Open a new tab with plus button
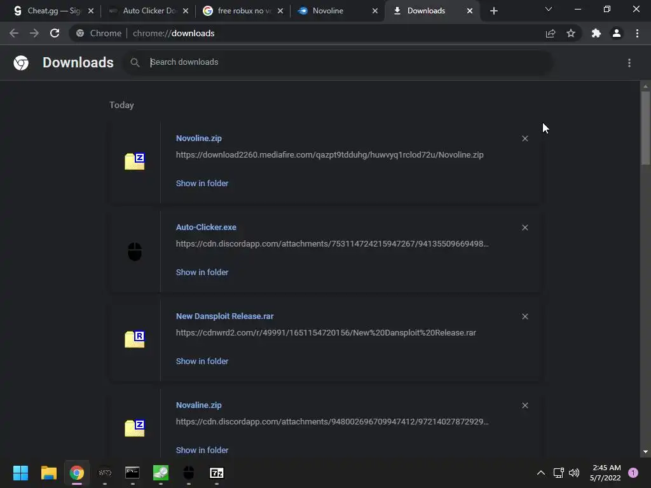Viewport: 651px width, 488px height. click(493, 11)
